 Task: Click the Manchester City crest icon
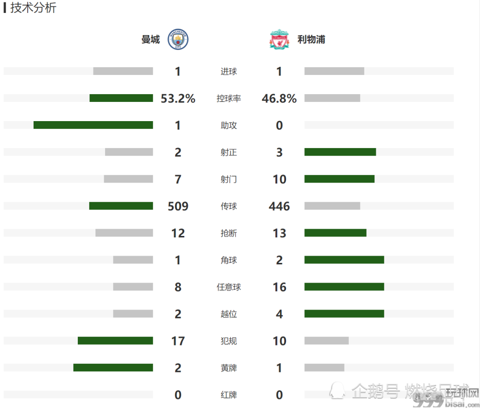[178, 39]
